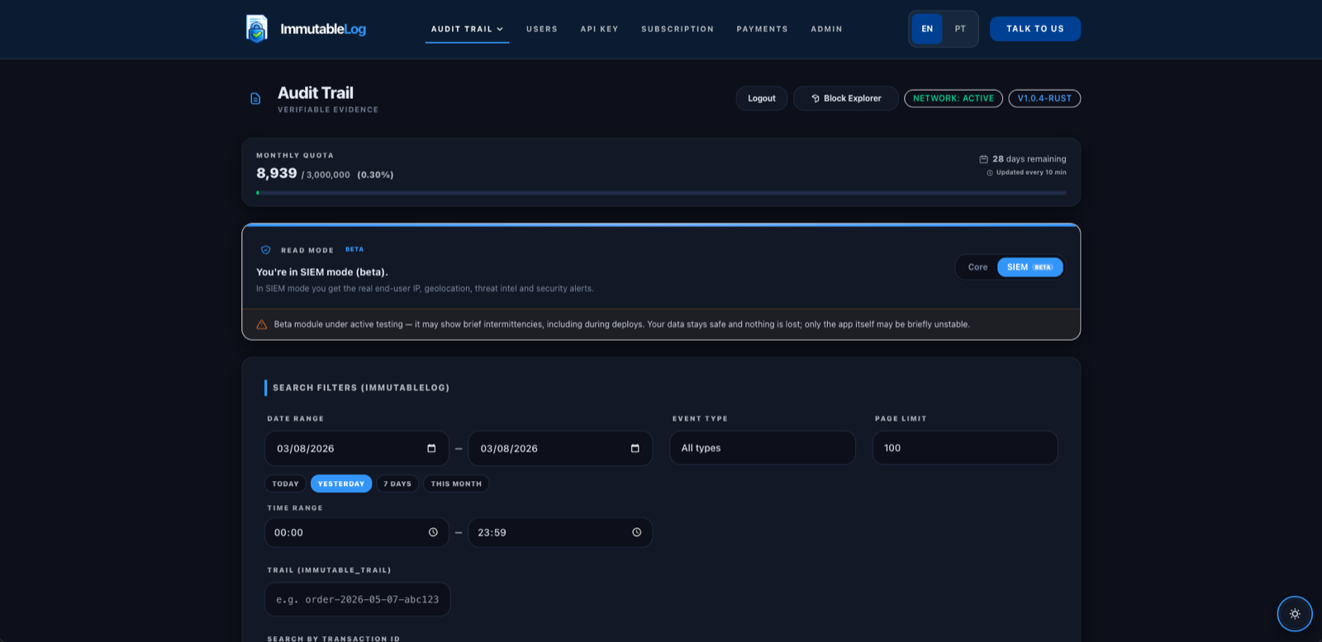Open the API Key page
Screen dimensions: 1322x642
click(x=599, y=29)
